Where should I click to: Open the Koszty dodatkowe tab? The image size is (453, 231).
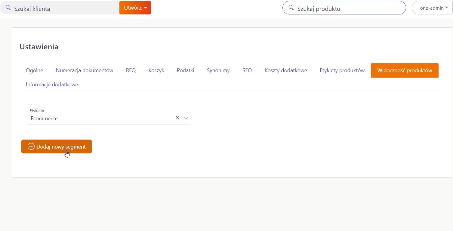[x=286, y=70]
